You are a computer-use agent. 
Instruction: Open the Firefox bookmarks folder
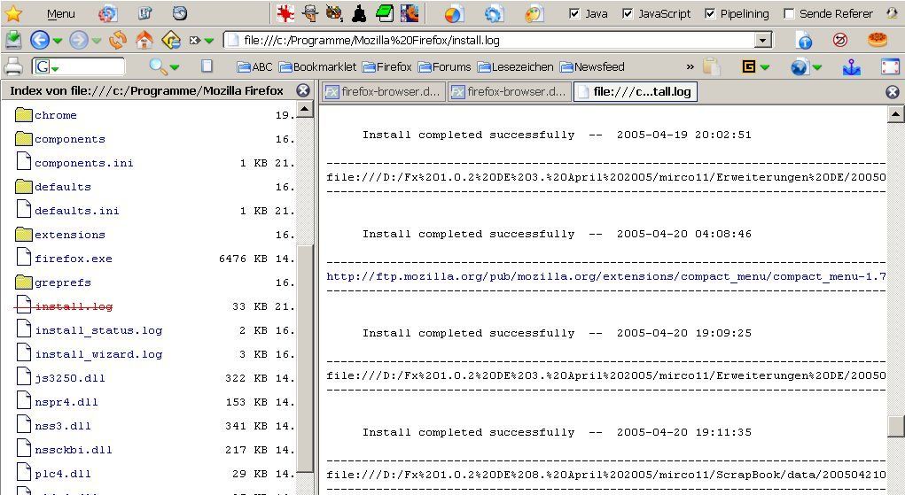pyautogui.click(x=386, y=67)
